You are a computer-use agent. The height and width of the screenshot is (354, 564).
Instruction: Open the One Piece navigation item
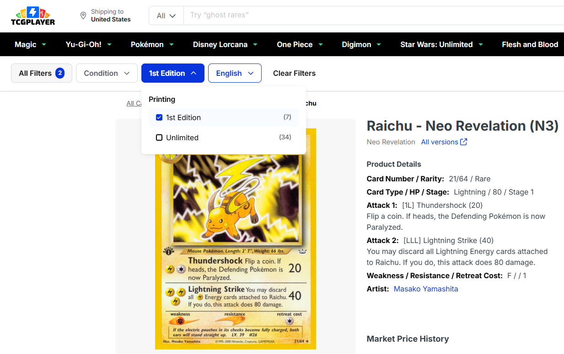point(295,44)
